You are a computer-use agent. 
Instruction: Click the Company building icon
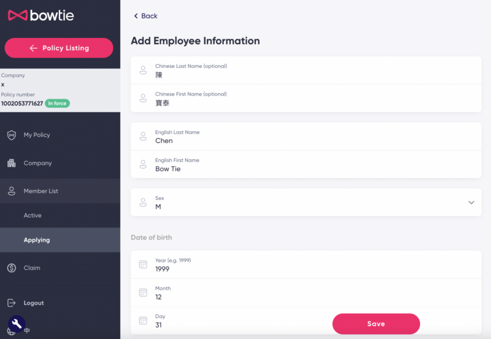pyautogui.click(x=11, y=163)
